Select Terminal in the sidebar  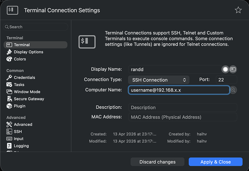(x=22, y=45)
